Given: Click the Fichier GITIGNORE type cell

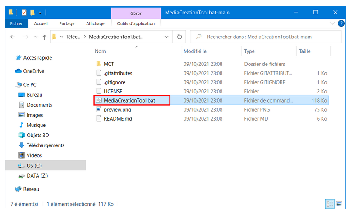Looking at the screenshot, I should point(264,82).
